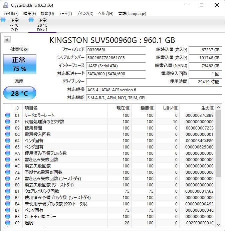Click the status orb for BB 訂正不可能エラー
This screenshot has width=225, height=231.
tap(8, 217)
